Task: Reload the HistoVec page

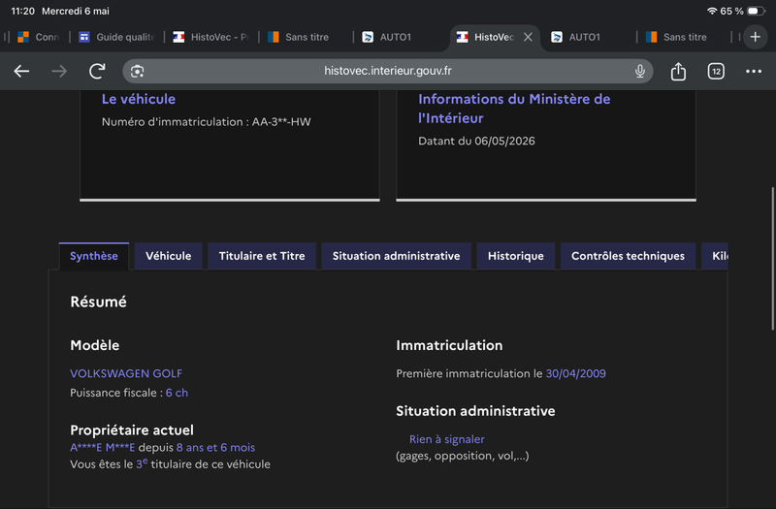Action: [97, 71]
